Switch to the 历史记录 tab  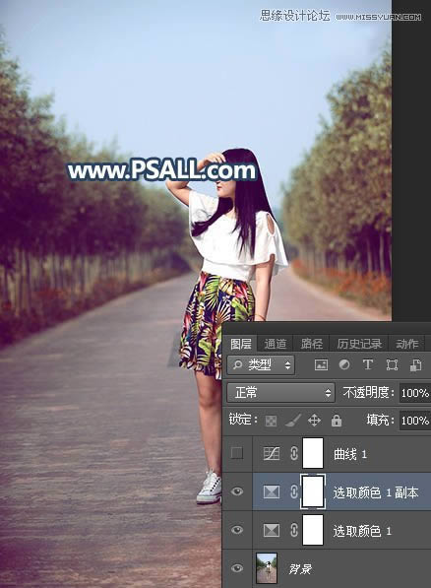359,343
